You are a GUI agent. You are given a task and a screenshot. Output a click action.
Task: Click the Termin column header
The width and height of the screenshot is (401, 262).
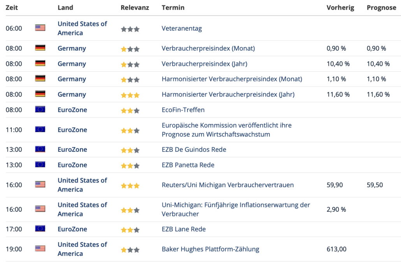click(x=173, y=7)
